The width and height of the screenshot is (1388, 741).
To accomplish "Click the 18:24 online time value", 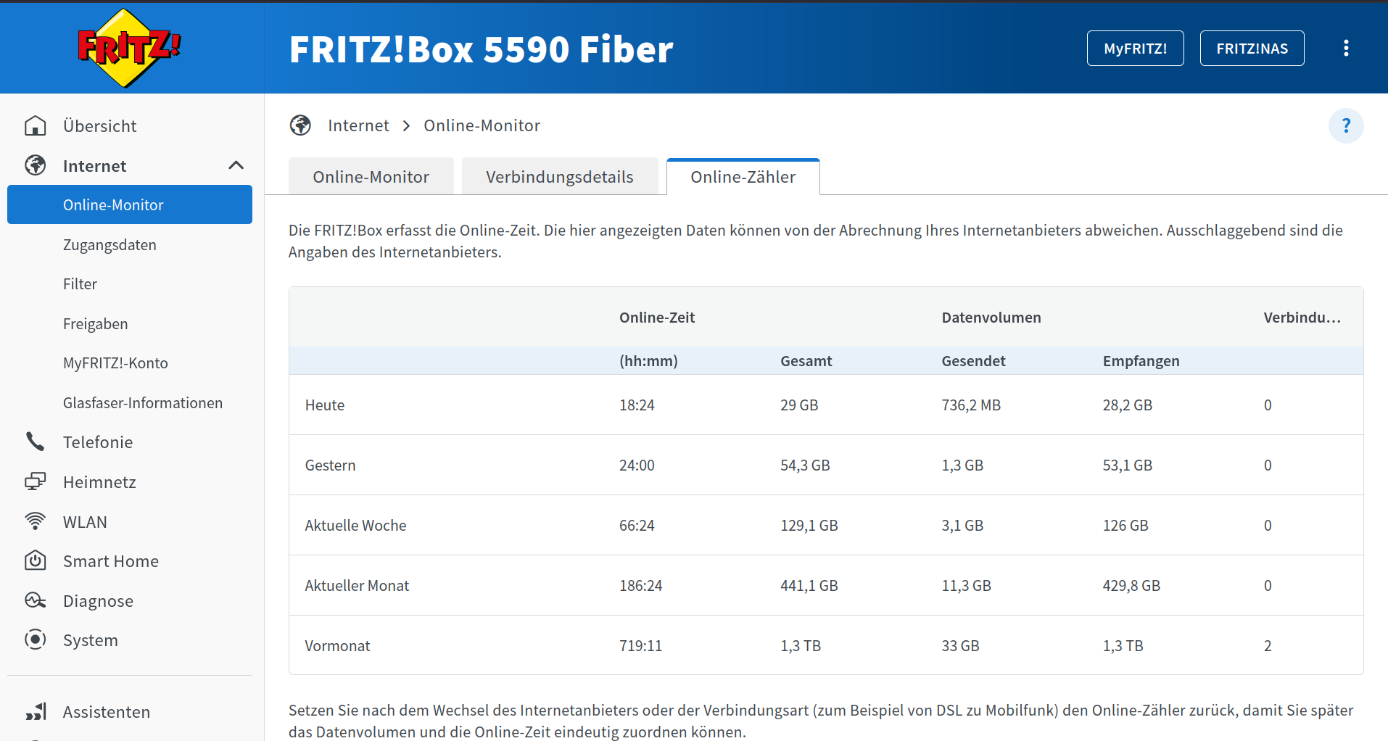I will (x=637, y=405).
